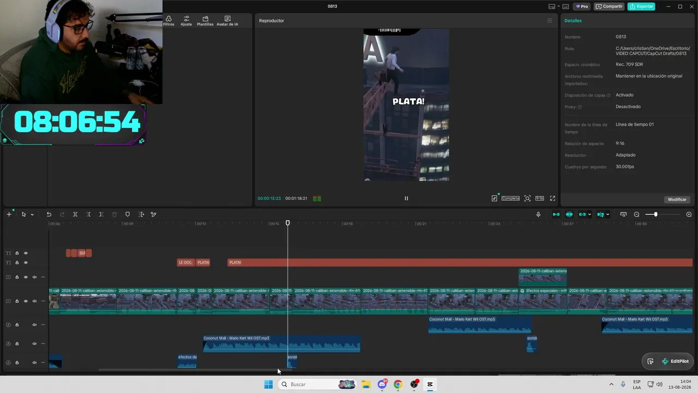698x393 pixels.
Task: Add a marker with the shield icon
Action: coord(128,215)
